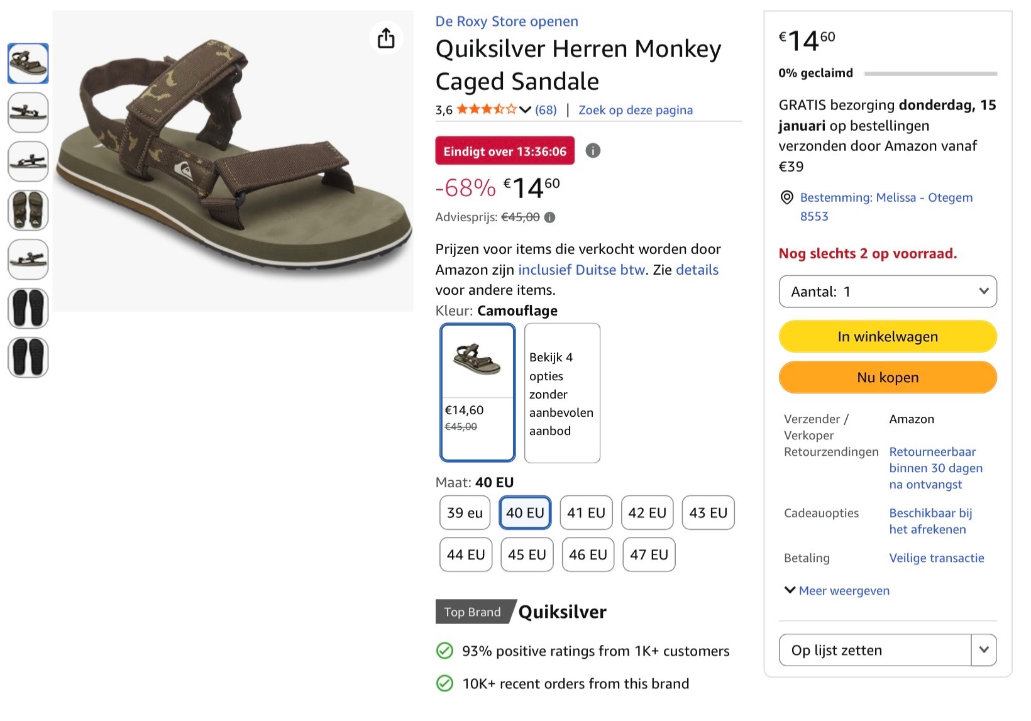Image resolution: width=1031 pixels, height=721 pixels.
Task: View 4 other options without recommended offer
Action: [562, 394]
